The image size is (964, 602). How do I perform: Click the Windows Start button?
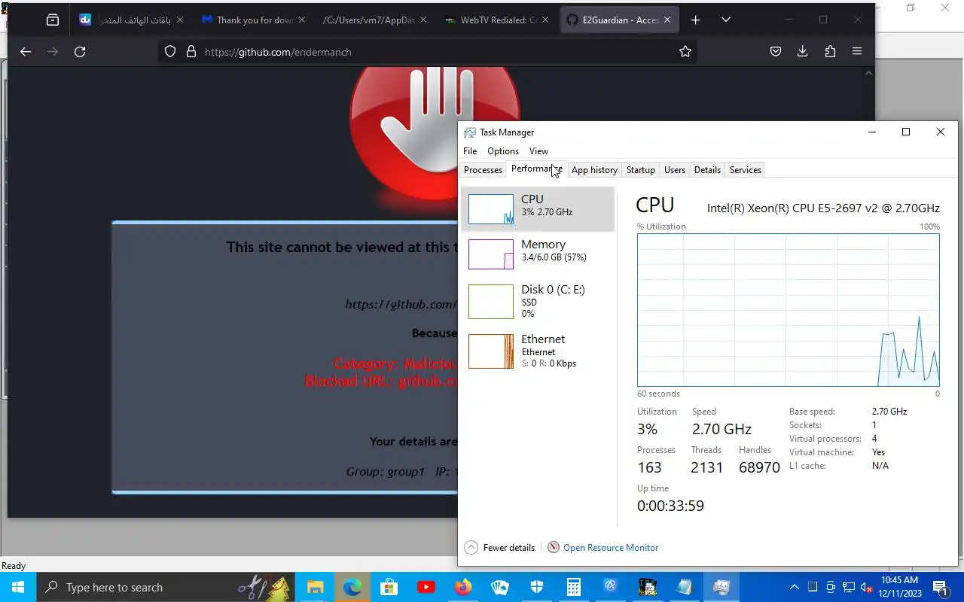point(18,587)
